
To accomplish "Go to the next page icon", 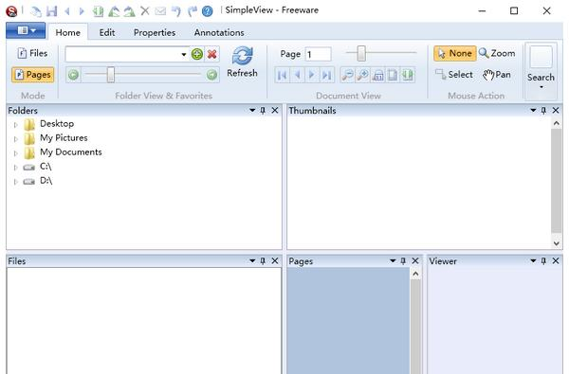I will pos(311,75).
